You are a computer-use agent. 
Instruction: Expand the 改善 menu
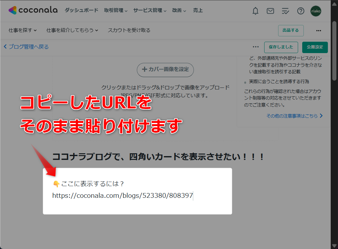(x=179, y=10)
